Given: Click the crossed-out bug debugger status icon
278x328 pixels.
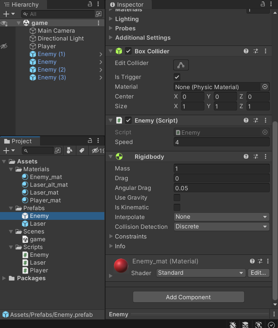Looking at the screenshot, I should pos(232,324).
